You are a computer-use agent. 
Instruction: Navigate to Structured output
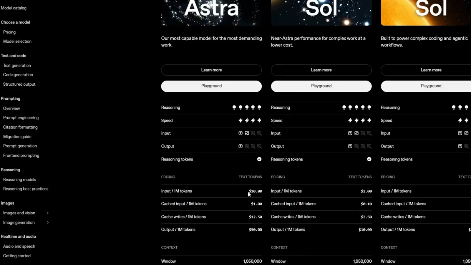(x=19, y=84)
